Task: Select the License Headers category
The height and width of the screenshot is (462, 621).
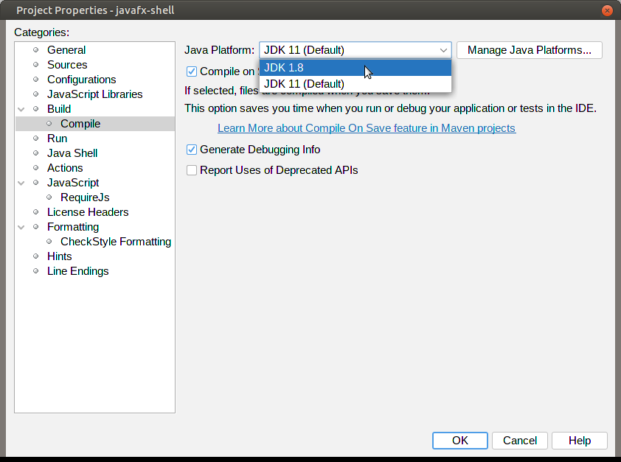Action: click(88, 212)
